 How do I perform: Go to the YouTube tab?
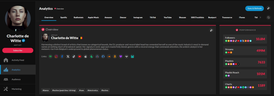click(x=168, y=18)
